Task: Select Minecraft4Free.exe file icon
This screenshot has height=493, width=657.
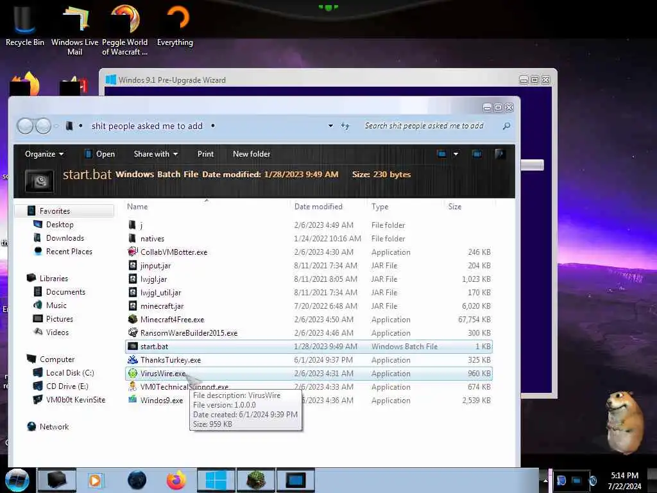Action: [132, 319]
